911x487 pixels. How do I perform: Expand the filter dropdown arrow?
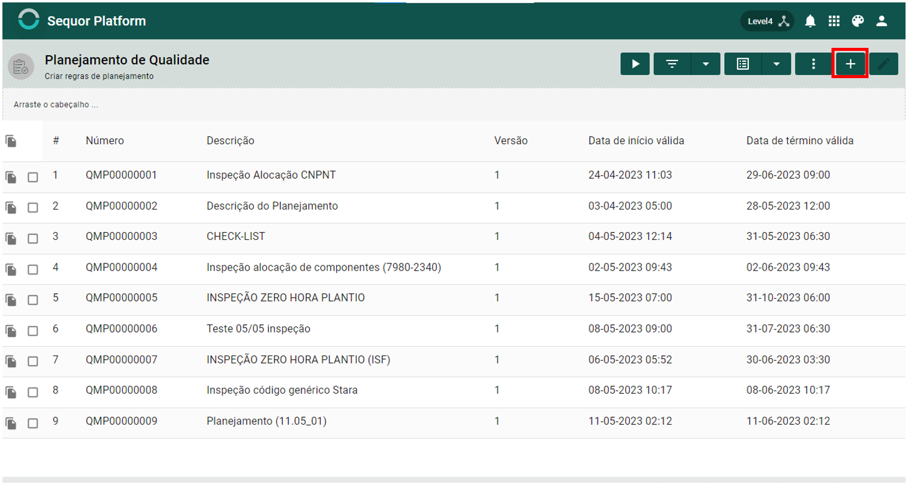coord(706,64)
